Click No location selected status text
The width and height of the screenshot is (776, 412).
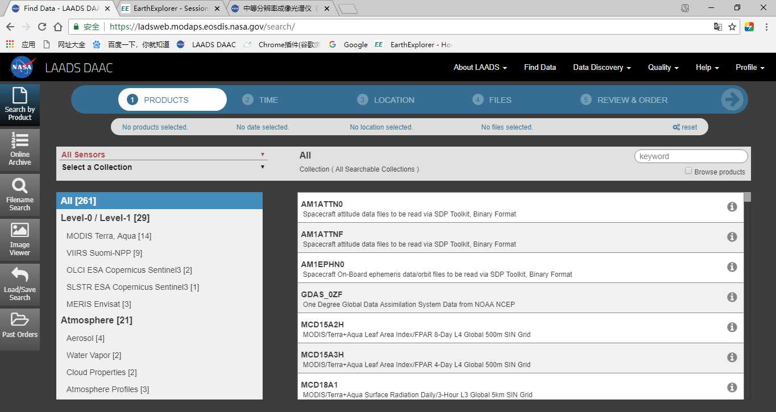tap(381, 127)
